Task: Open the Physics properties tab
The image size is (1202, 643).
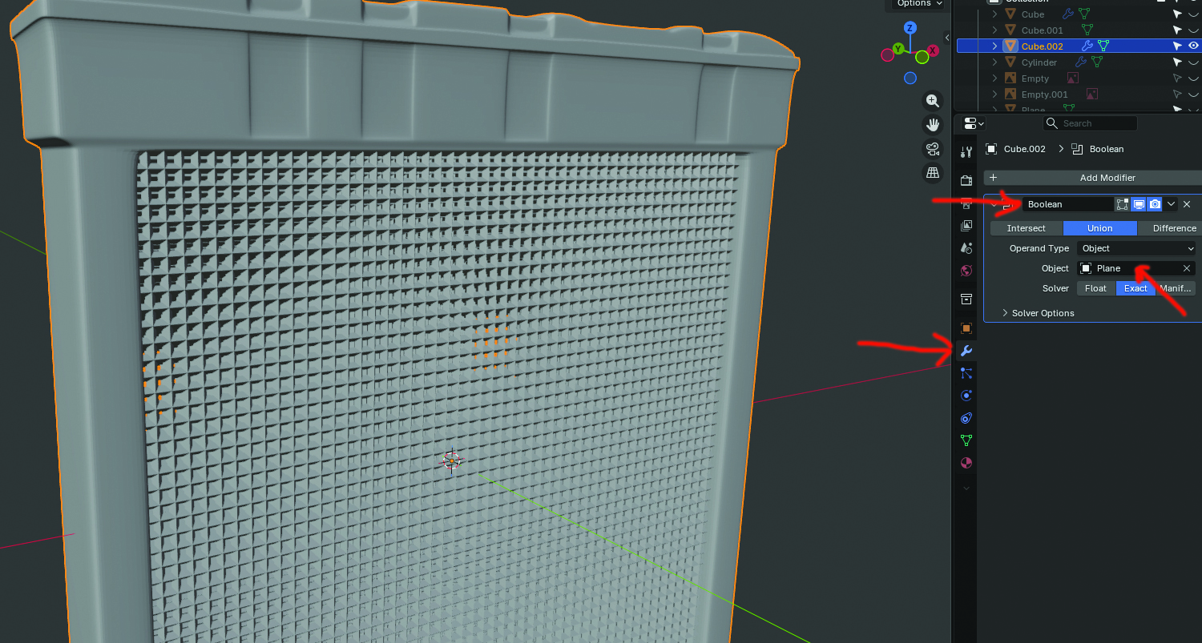Action: tap(966, 396)
